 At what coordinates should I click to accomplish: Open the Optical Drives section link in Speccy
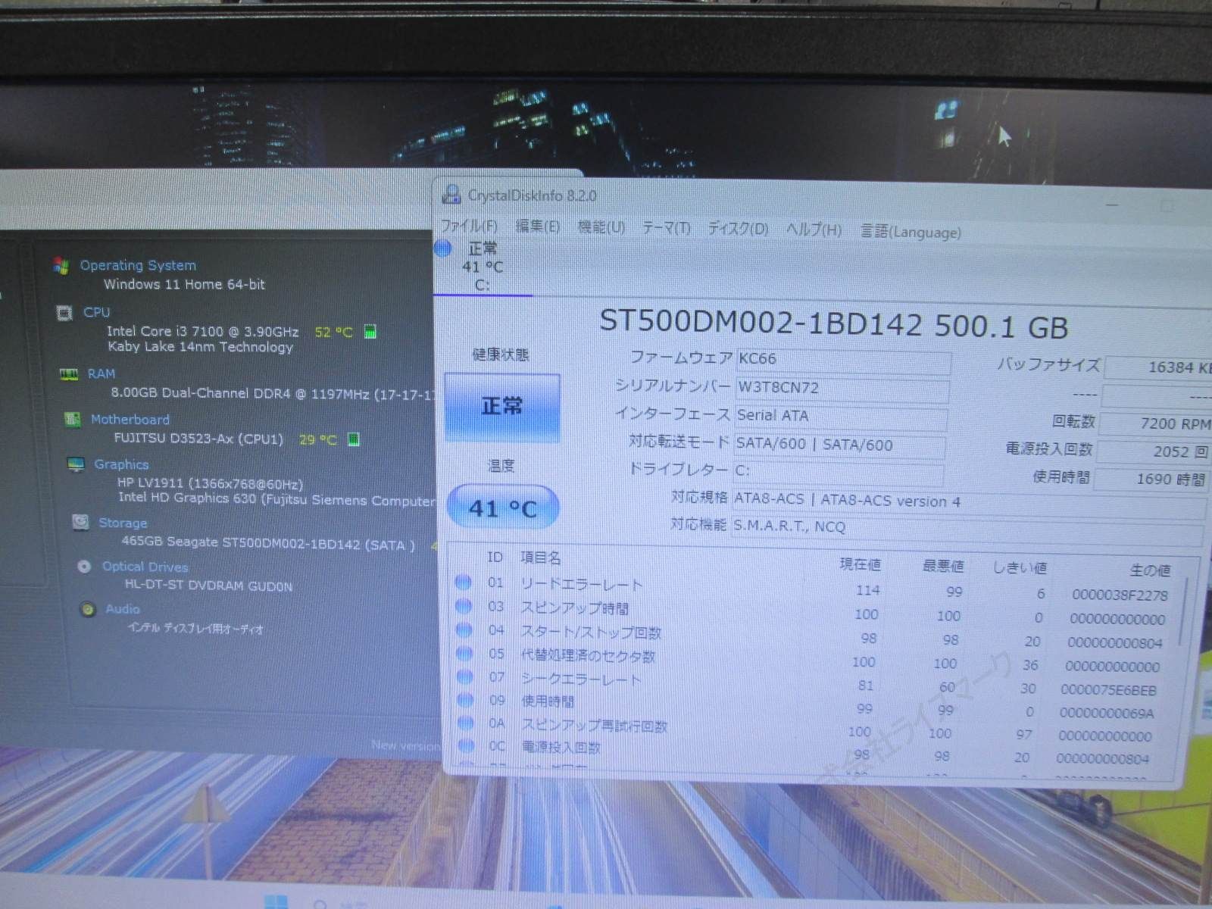(145, 567)
